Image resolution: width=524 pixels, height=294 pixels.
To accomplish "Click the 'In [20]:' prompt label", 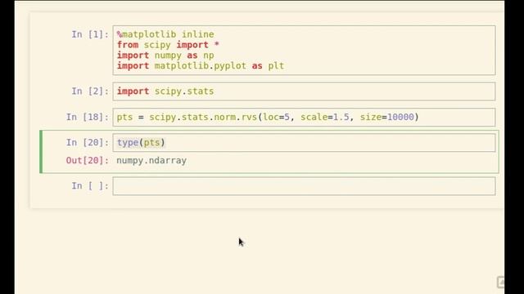I will [88, 143].
